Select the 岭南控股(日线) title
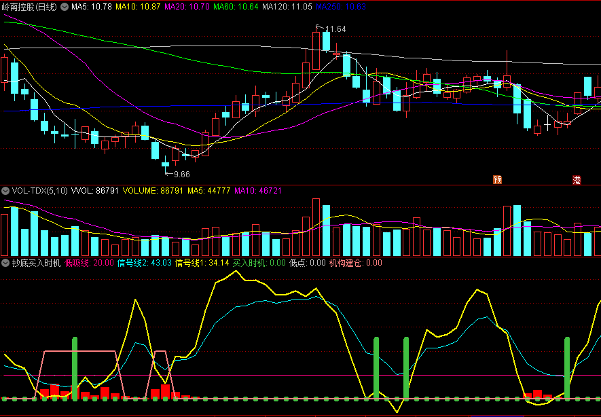This screenshot has width=601, height=417. coord(29,7)
